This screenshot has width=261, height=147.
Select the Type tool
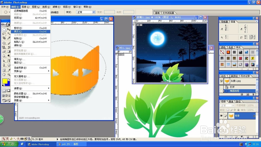point(9,61)
